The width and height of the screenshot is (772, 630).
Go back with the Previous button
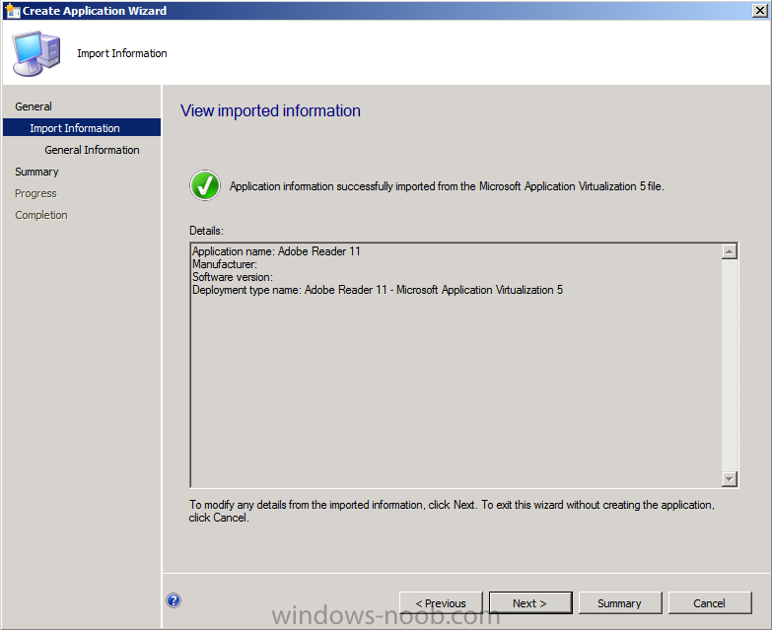(x=441, y=603)
